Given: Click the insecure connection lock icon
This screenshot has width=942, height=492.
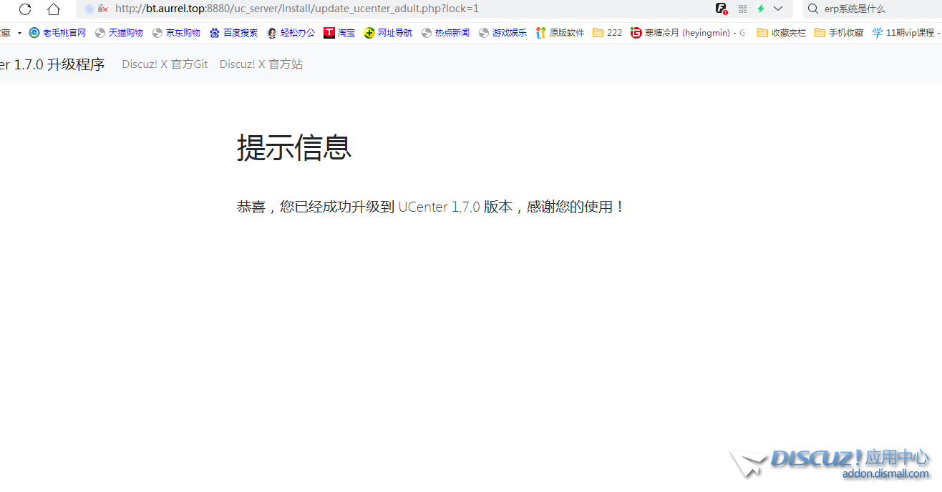Looking at the screenshot, I should point(103,9).
